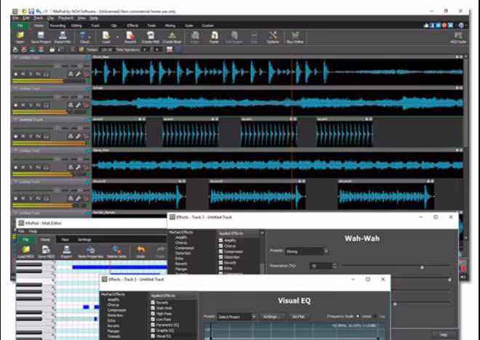Click the Copy toolbar icon
This screenshot has height=340, width=480.
point(195,37)
